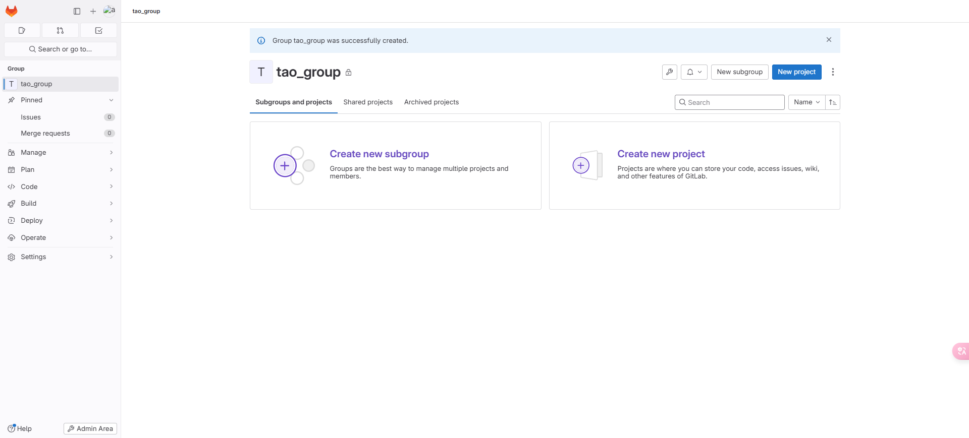This screenshot has width=969, height=438.
Task: Open the notification bell dropdown
Action: point(694,72)
